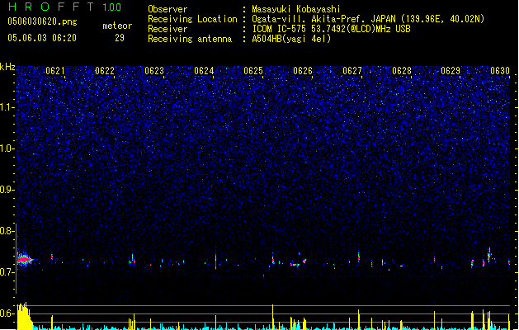Click the A504HB(yagi 4el) antenna text
This screenshot has width=519, height=330.
291,39
